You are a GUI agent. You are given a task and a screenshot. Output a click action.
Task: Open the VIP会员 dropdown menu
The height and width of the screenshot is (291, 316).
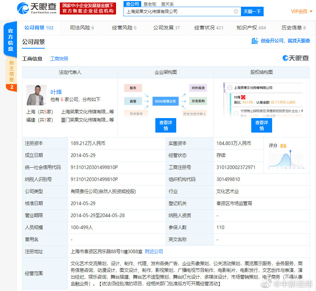click(301, 11)
